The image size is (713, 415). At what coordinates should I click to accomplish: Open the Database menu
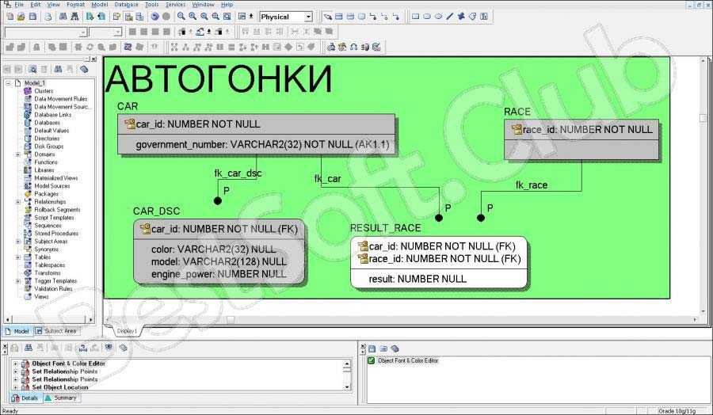click(x=127, y=5)
